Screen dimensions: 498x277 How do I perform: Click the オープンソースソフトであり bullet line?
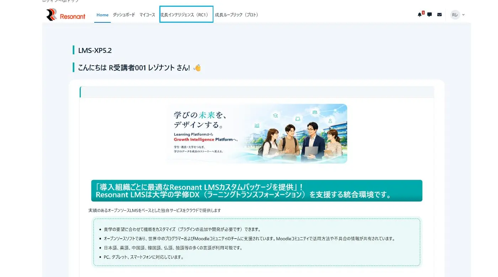coord(249,239)
